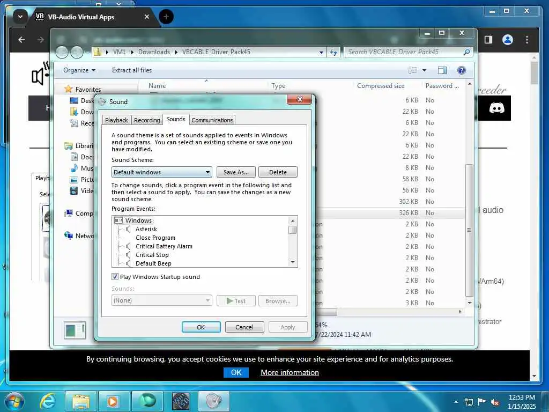The width and height of the screenshot is (549, 412).
Task: Select the Critical Stop event
Action: coord(152,255)
